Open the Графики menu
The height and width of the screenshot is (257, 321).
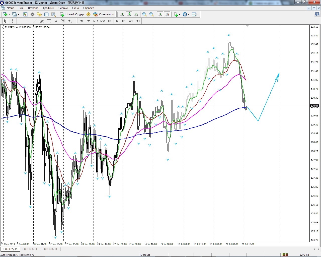(48, 8)
